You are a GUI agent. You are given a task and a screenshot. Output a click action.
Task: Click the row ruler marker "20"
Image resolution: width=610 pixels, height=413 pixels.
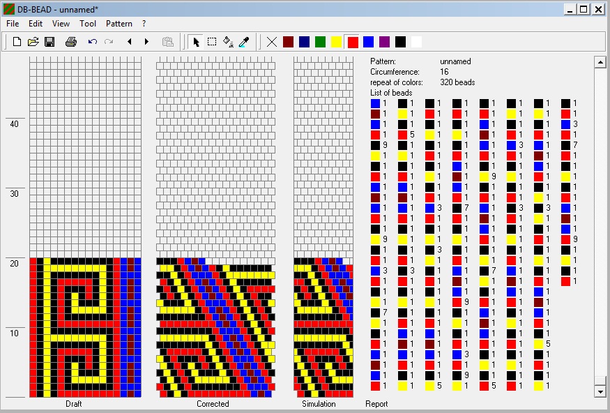pos(14,263)
